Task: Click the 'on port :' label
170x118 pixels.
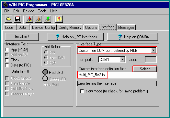Action: [87, 60]
